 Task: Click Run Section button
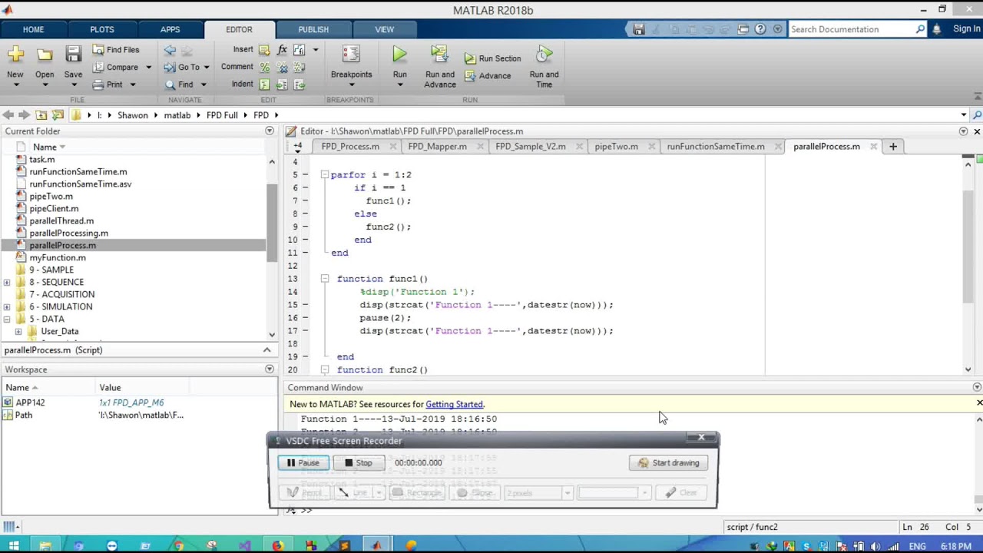(492, 58)
